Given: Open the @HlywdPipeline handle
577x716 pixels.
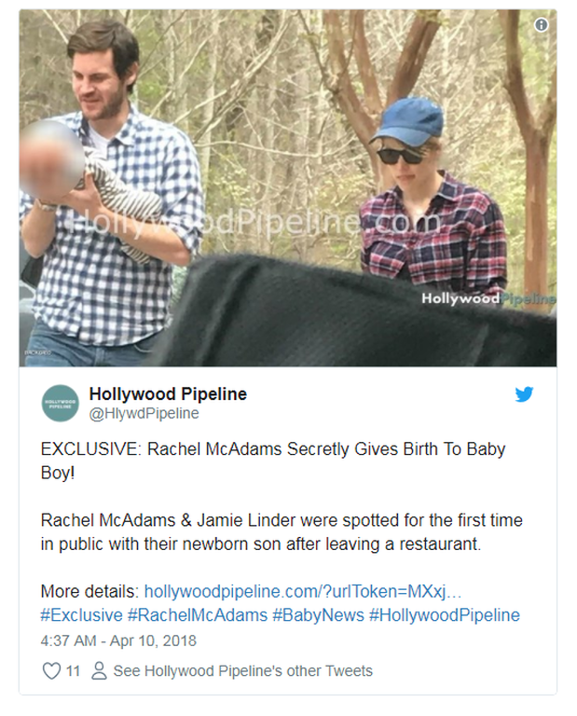Looking at the screenshot, I should pos(144,413).
